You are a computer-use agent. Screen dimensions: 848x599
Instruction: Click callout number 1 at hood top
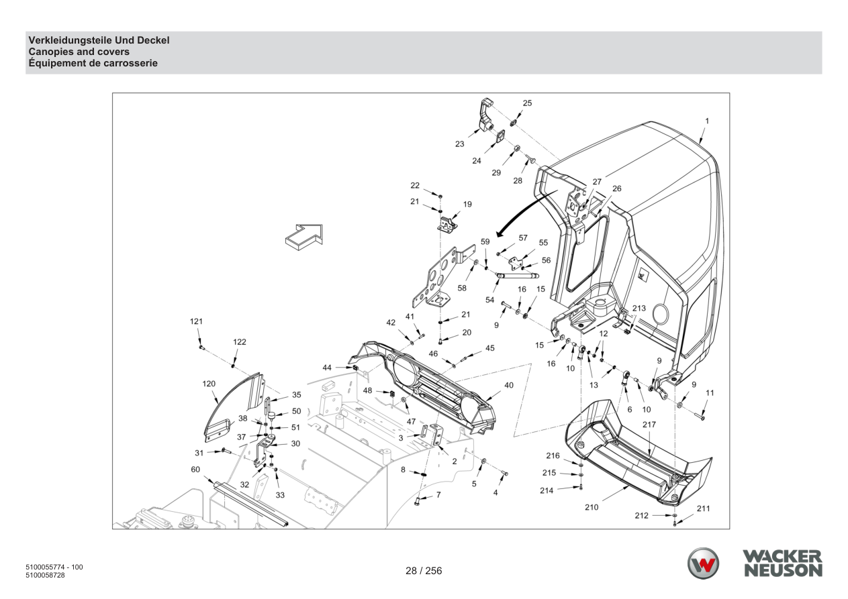click(706, 121)
